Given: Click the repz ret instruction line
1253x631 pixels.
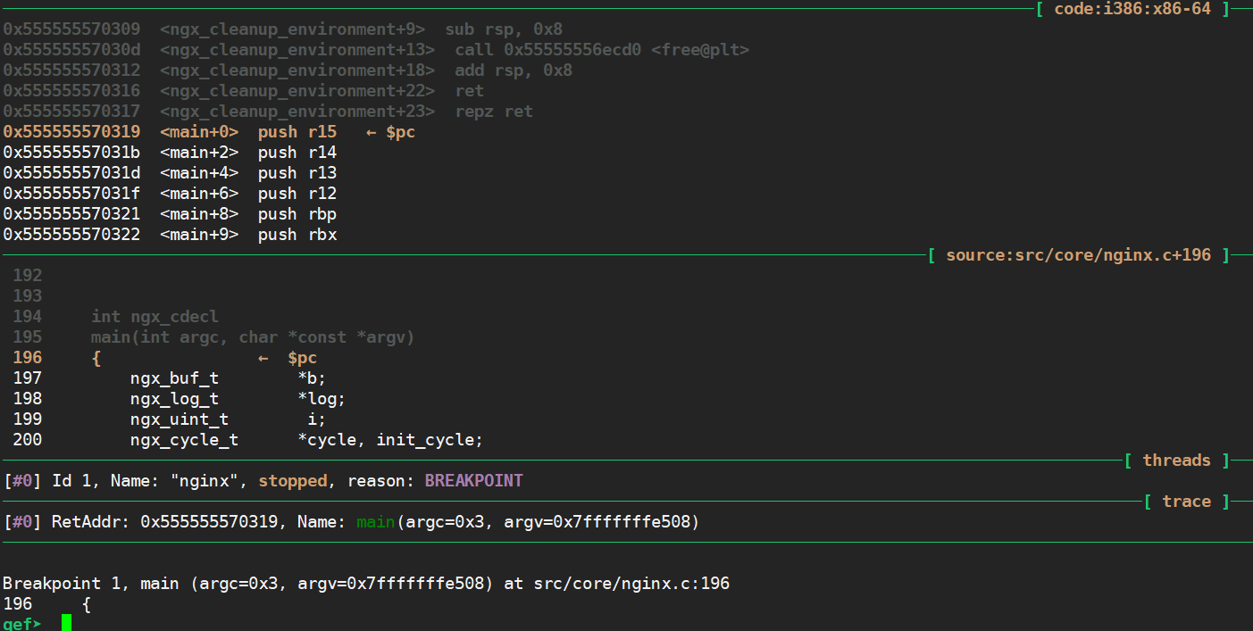Looking at the screenshot, I should pos(268,112).
